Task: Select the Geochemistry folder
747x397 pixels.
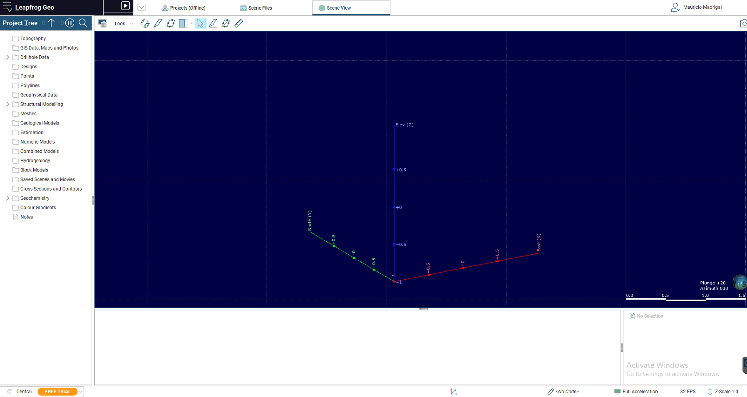Action: click(x=35, y=198)
